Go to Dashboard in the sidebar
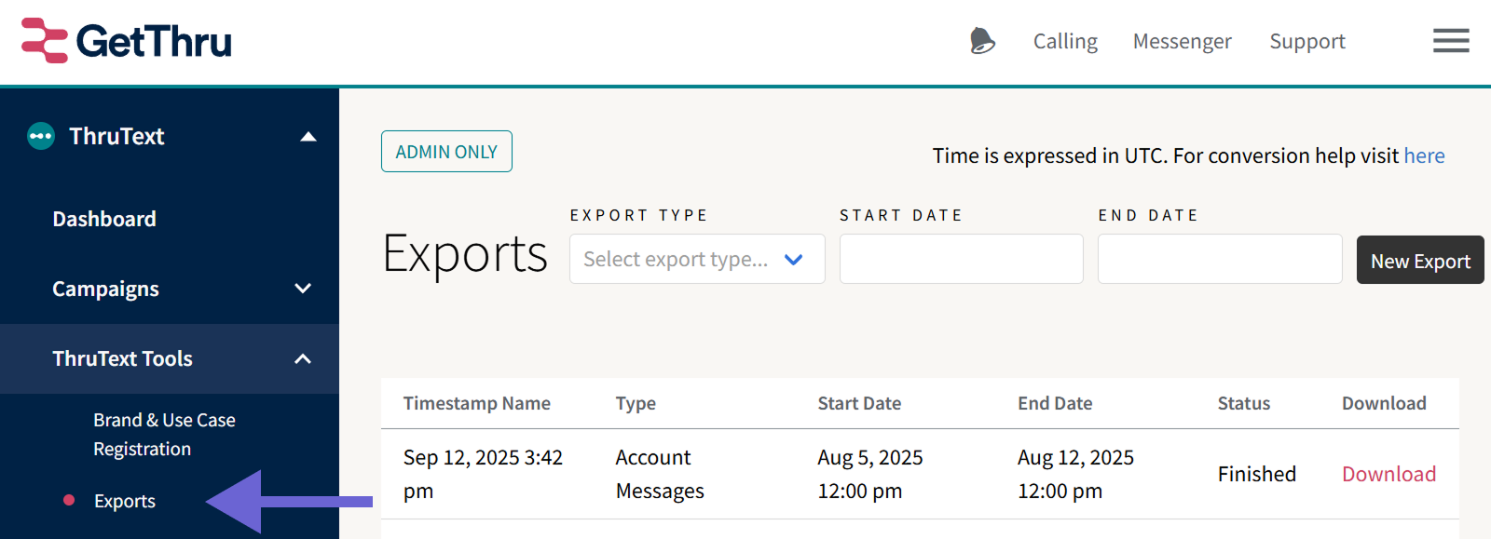This screenshot has height=539, width=1491. 104,219
